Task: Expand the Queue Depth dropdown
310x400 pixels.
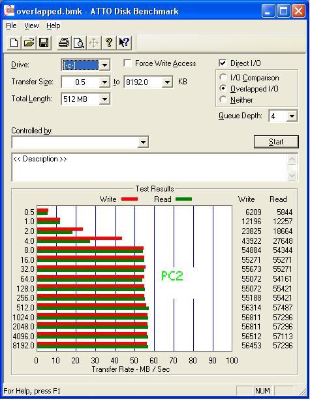Action: (x=292, y=116)
